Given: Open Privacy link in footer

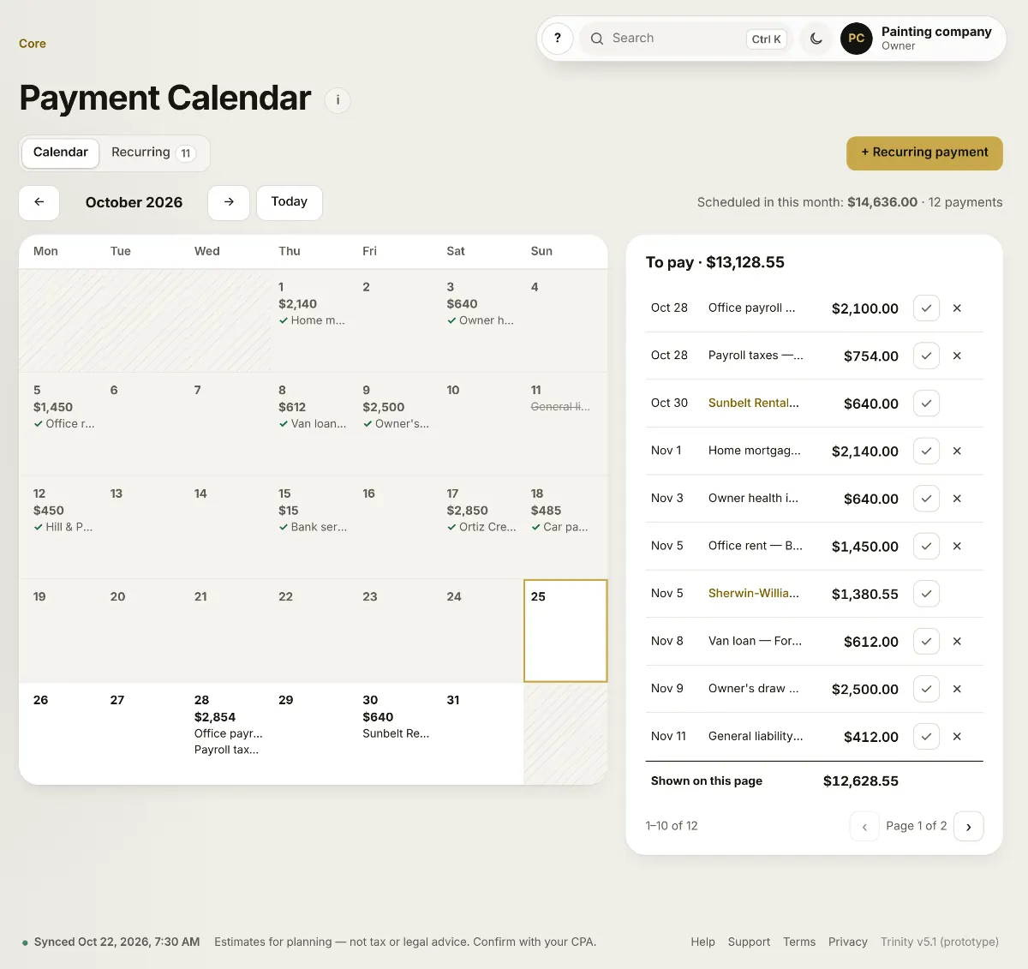Looking at the screenshot, I should click(x=848, y=942).
